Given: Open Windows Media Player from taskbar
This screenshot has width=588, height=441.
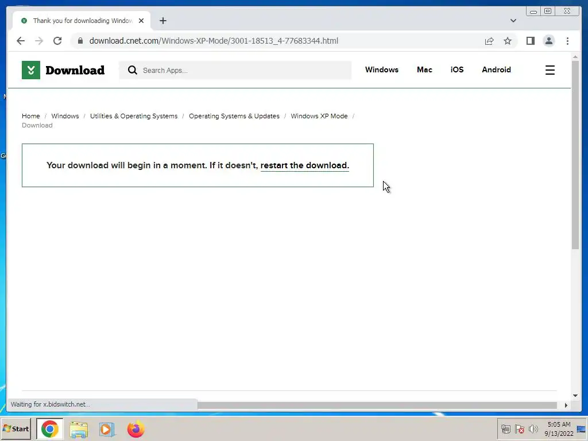Looking at the screenshot, I should (107, 429).
